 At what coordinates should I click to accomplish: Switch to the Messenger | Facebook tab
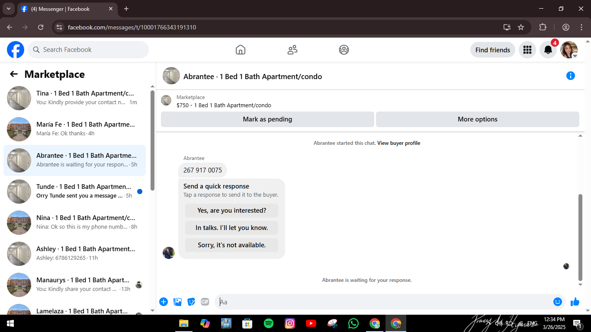(x=67, y=9)
